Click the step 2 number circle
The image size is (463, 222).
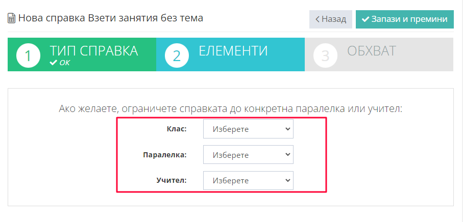[x=177, y=55]
